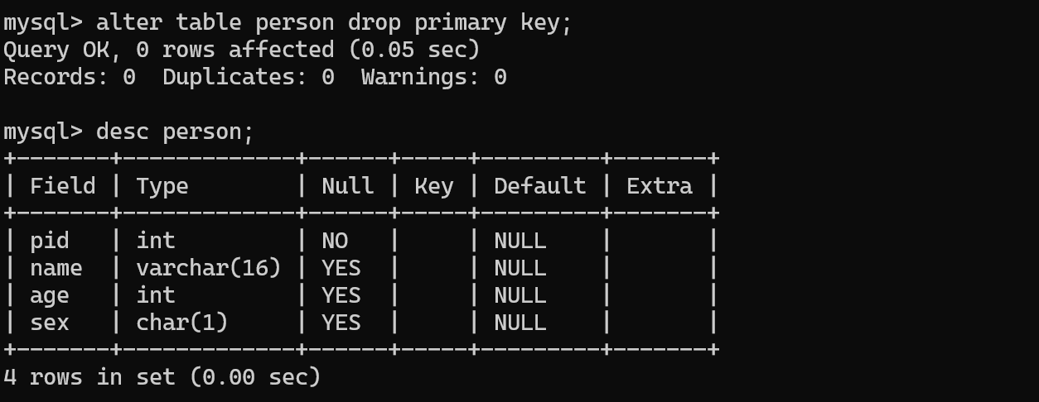1039x402 pixels.
Task: Click the 'Null' column header
Action: [348, 186]
